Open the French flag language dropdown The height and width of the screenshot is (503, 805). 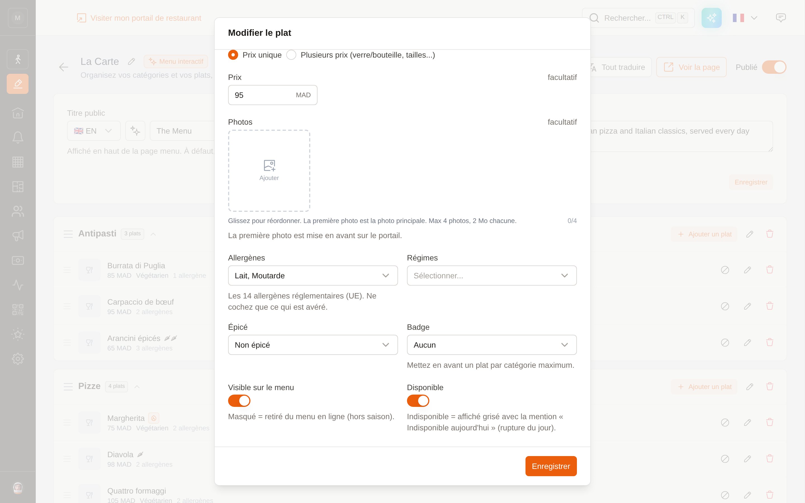[x=745, y=18]
